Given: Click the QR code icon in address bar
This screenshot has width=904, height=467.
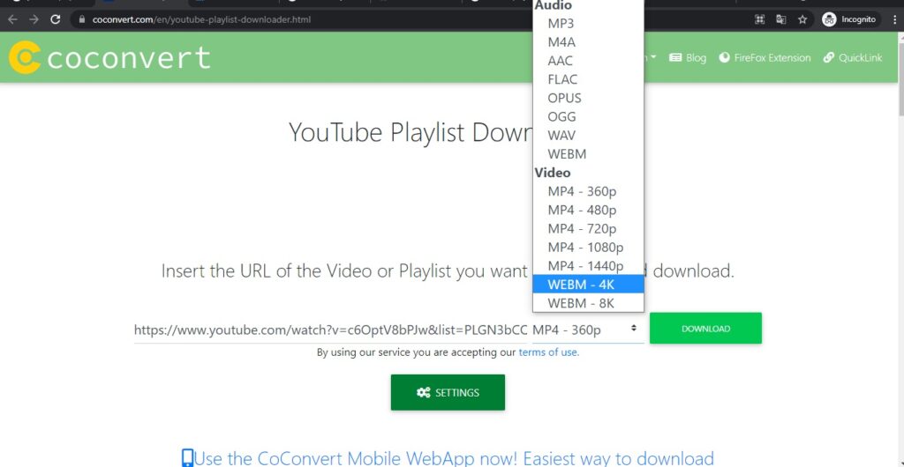Looking at the screenshot, I should click(x=760, y=19).
